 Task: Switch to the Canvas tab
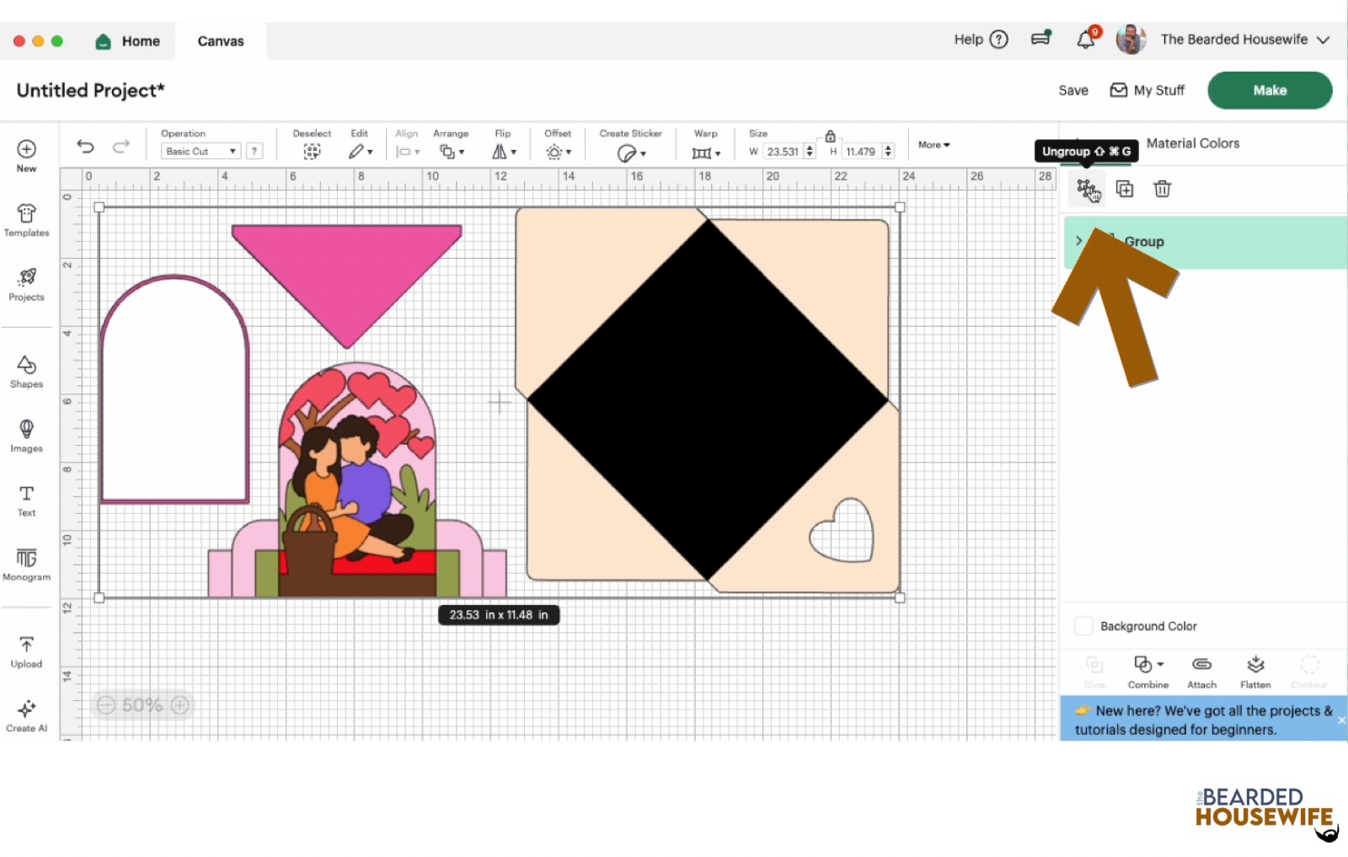[x=220, y=40]
